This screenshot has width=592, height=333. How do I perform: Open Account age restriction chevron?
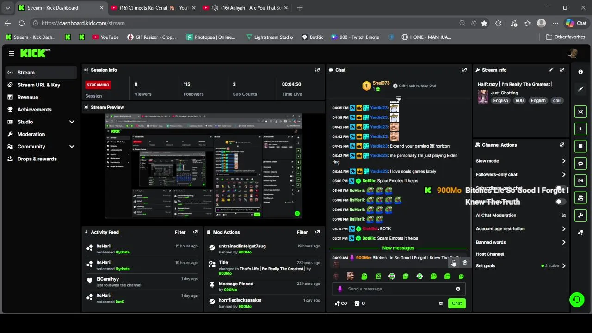click(x=563, y=229)
